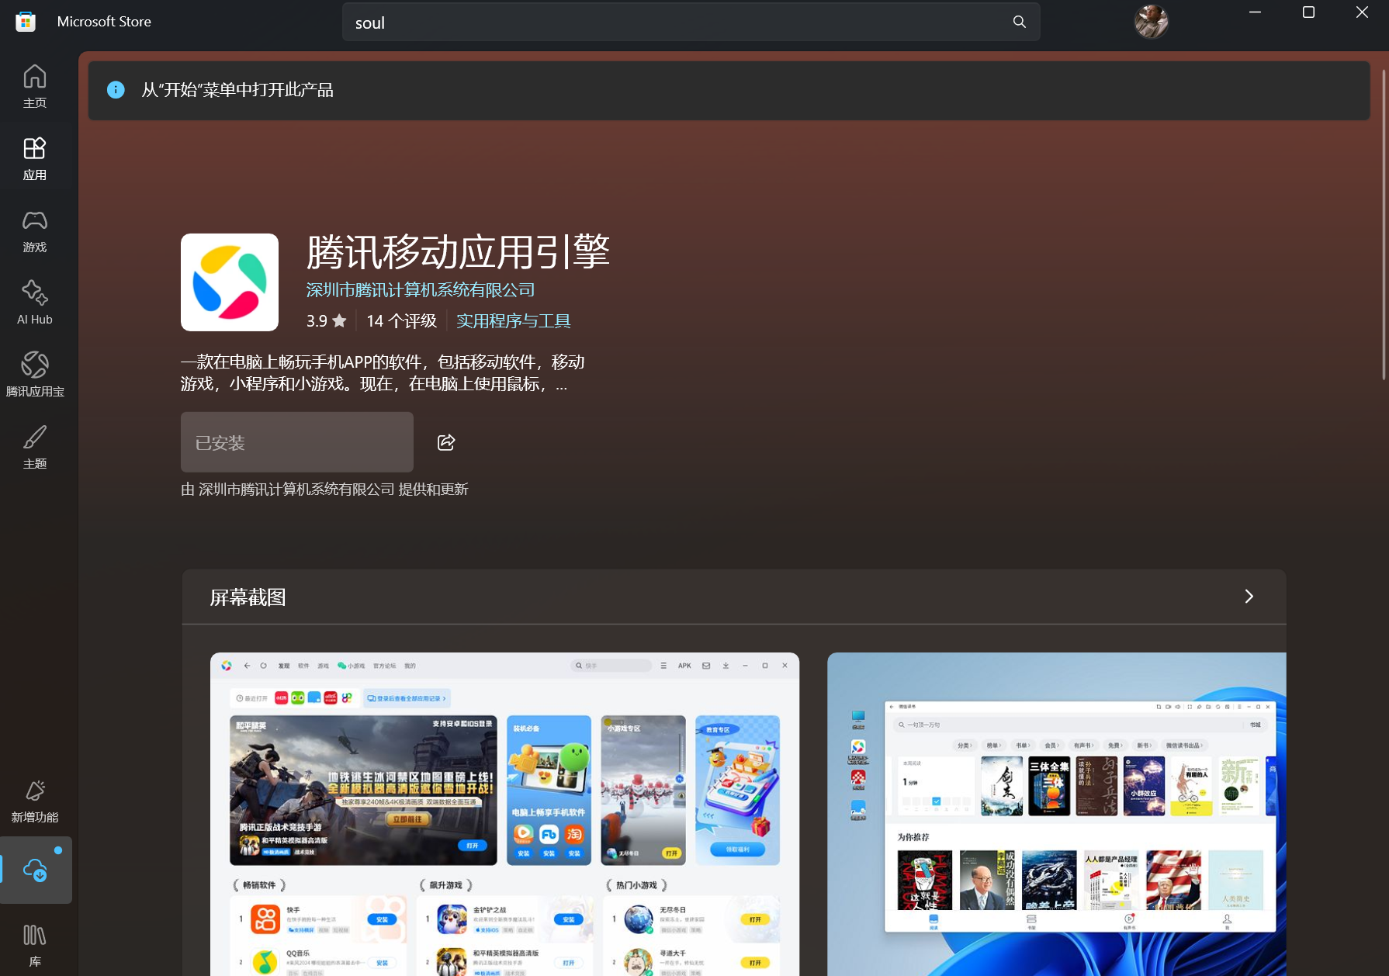
Task: Click the user profile avatar
Action: coord(1152,22)
